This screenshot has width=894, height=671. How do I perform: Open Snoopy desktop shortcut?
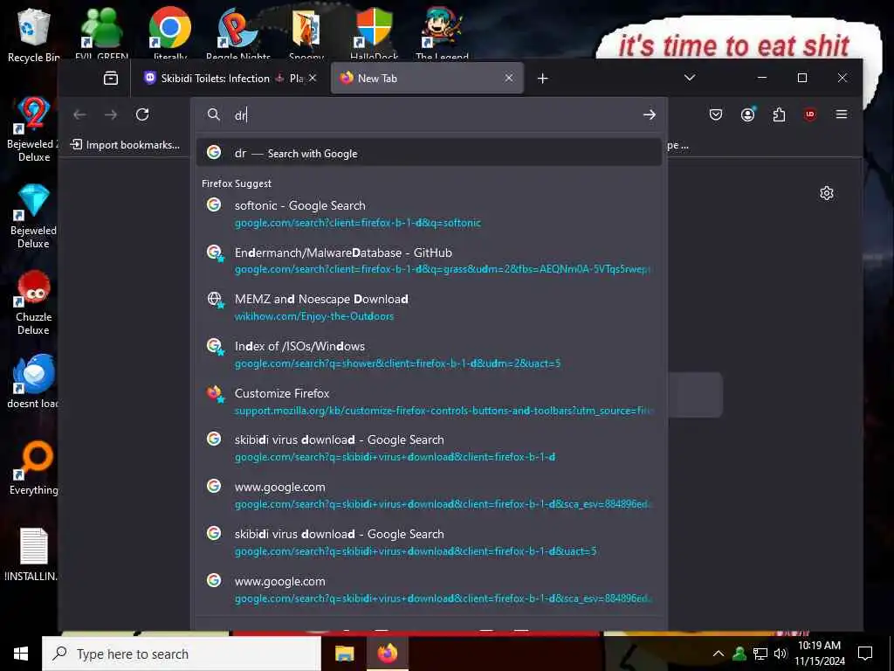click(x=306, y=33)
